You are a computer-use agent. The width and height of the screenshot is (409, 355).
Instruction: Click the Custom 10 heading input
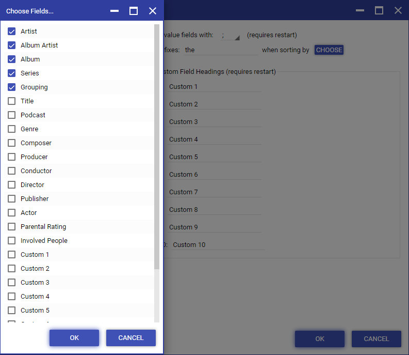pos(218,245)
